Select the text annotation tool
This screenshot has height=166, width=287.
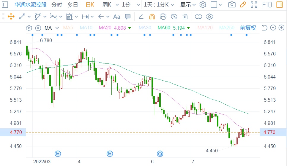pyautogui.click(x=117, y=17)
